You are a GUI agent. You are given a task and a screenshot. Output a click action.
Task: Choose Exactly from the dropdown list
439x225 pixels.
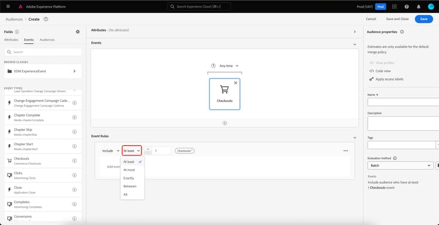coord(132,178)
